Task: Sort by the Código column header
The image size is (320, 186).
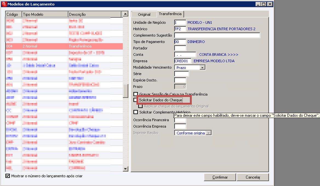Action: (14, 14)
